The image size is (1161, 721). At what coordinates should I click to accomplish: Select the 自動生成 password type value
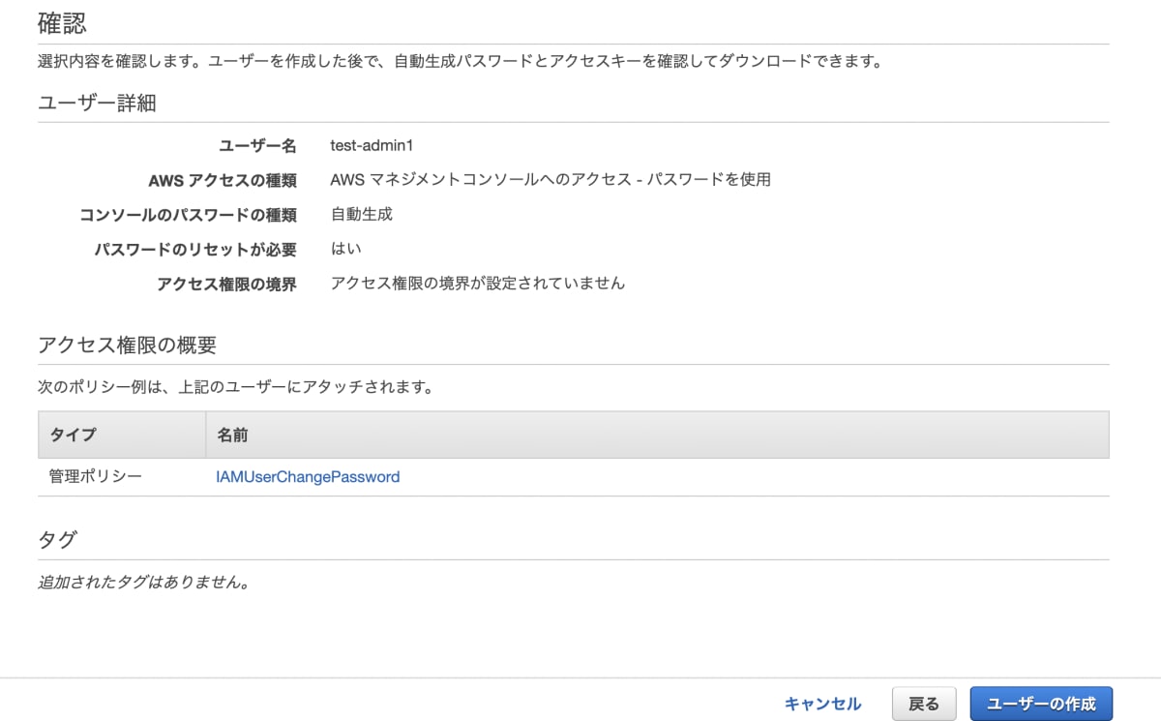362,215
